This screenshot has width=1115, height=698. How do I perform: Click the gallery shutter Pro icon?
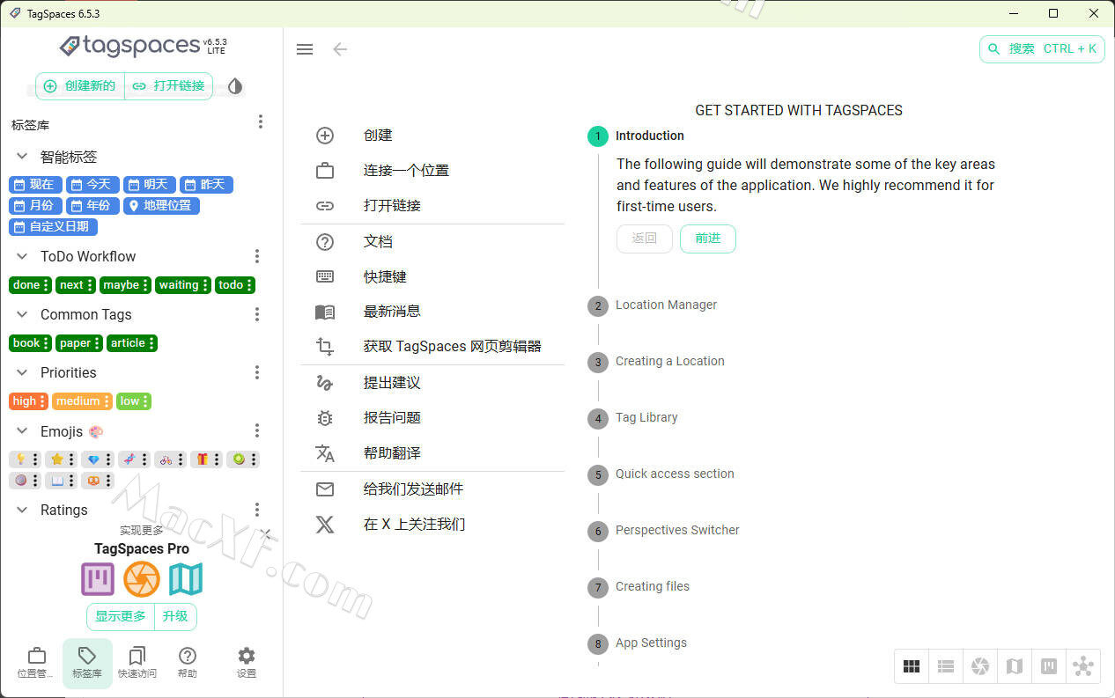tap(142, 579)
